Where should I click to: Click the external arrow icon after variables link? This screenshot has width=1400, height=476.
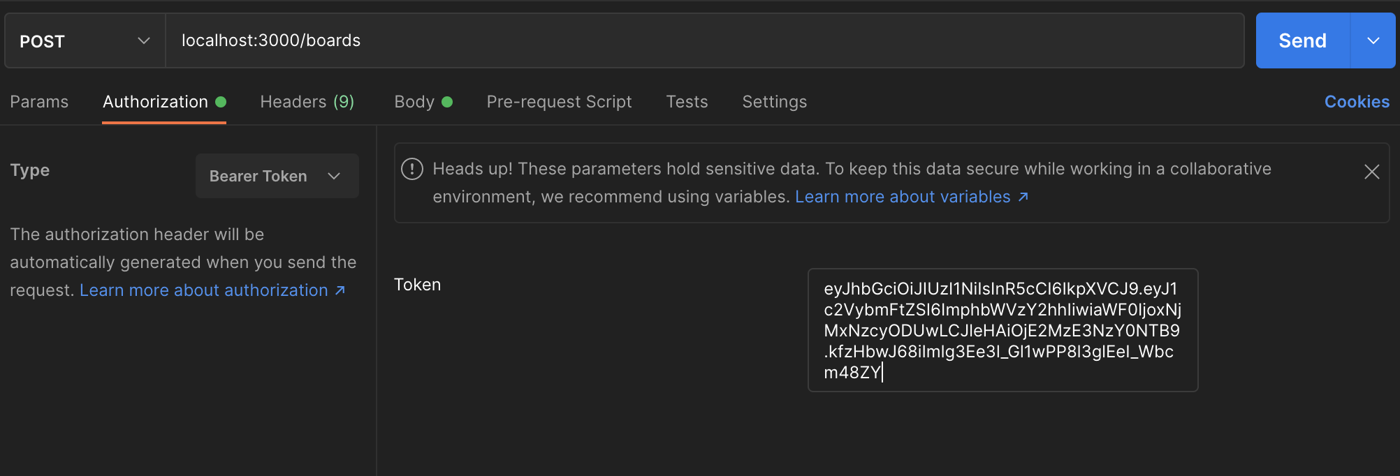(1023, 197)
